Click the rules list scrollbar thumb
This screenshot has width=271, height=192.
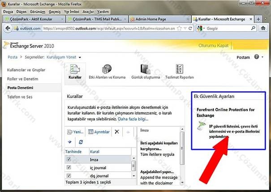click(133, 166)
